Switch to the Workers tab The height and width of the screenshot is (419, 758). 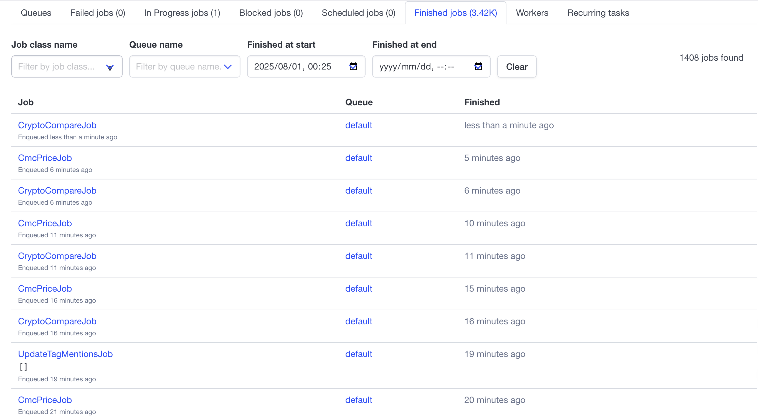point(532,13)
